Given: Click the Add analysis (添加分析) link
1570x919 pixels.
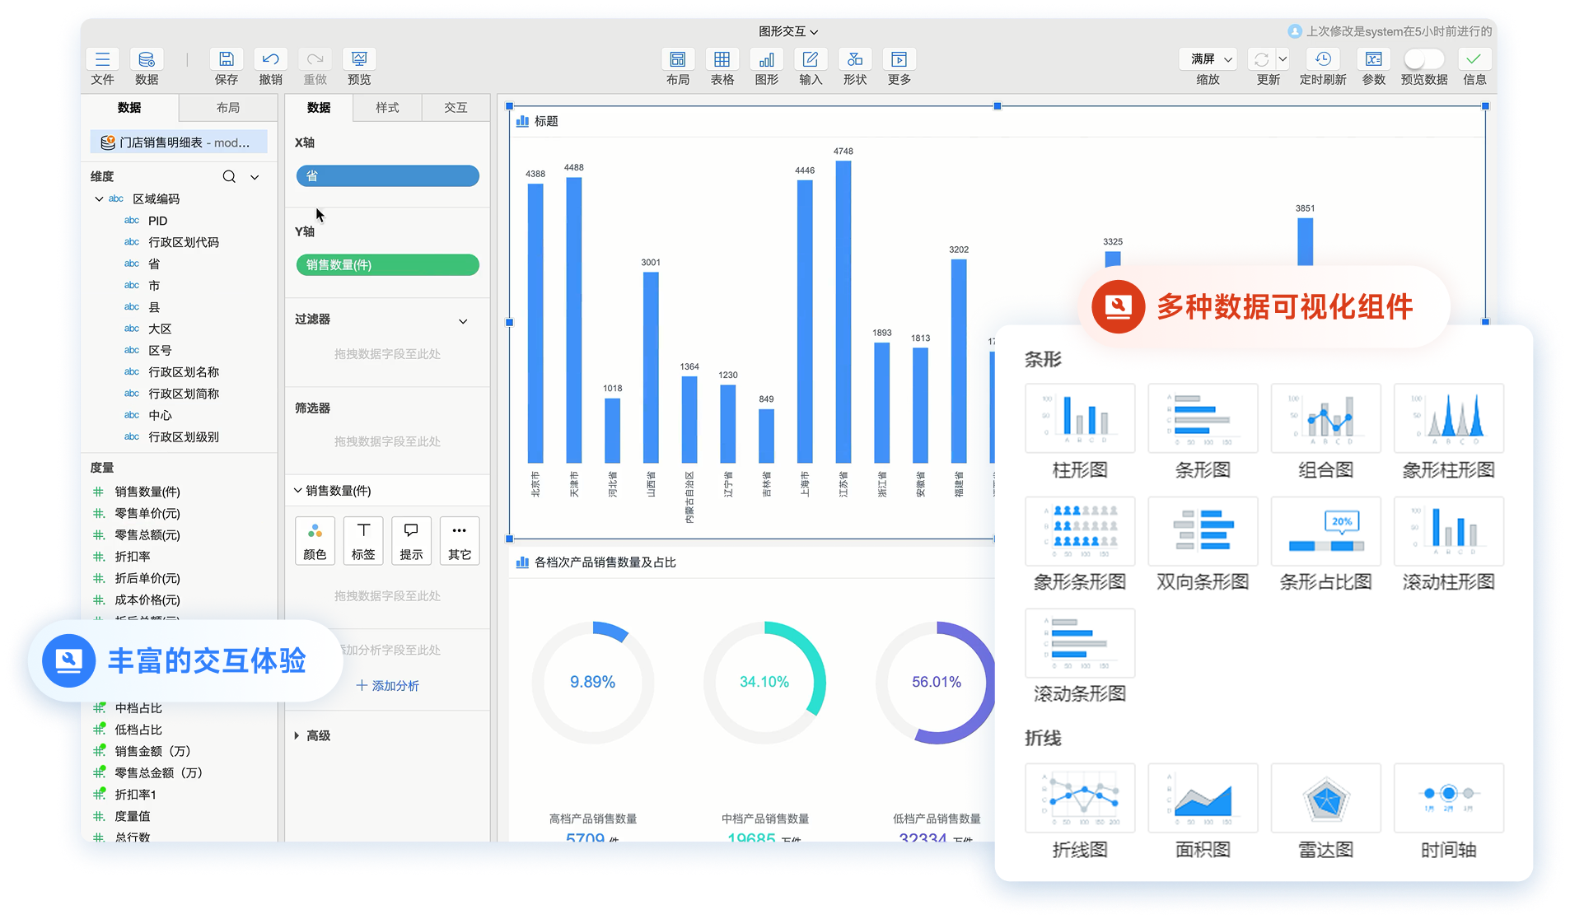Looking at the screenshot, I should tap(387, 685).
